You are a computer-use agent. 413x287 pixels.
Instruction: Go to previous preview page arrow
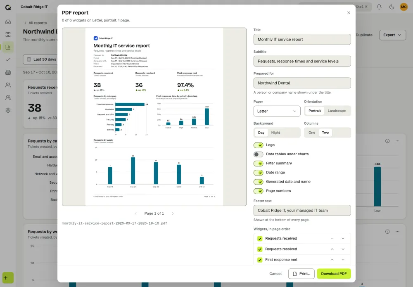pyautogui.click(x=135, y=213)
